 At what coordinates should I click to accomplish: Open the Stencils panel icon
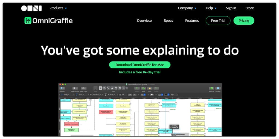click(x=211, y=88)
